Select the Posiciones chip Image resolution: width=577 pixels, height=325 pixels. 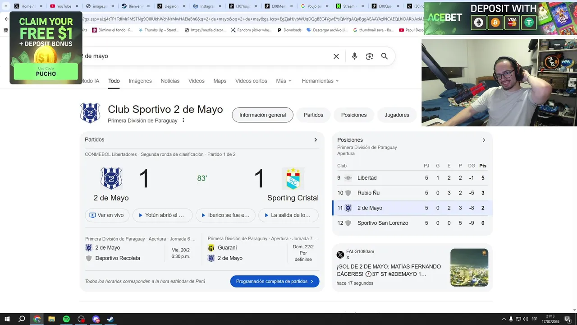[x=354, y=115]
